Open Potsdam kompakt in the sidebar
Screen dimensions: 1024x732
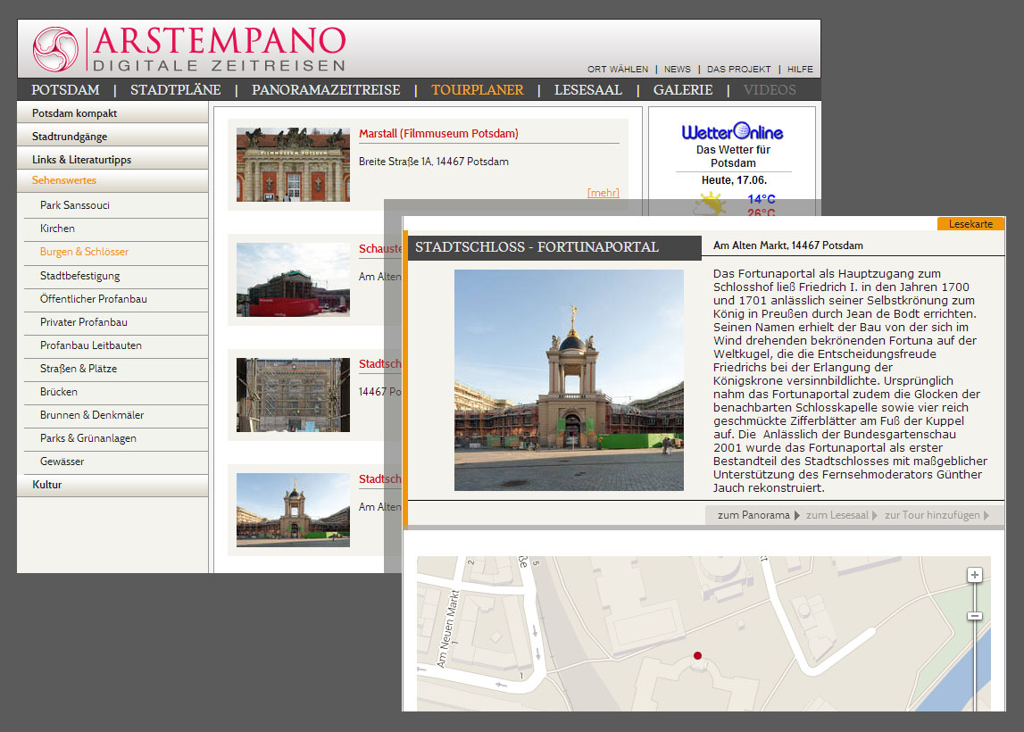coord(112,113)
